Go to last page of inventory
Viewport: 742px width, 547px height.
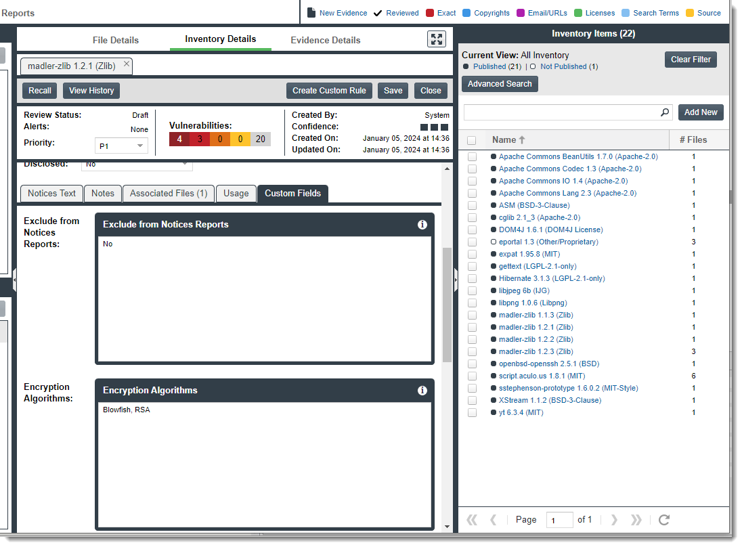pos(636,520)
